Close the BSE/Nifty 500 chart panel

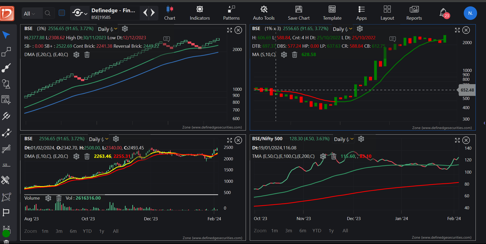pos(466,140)
